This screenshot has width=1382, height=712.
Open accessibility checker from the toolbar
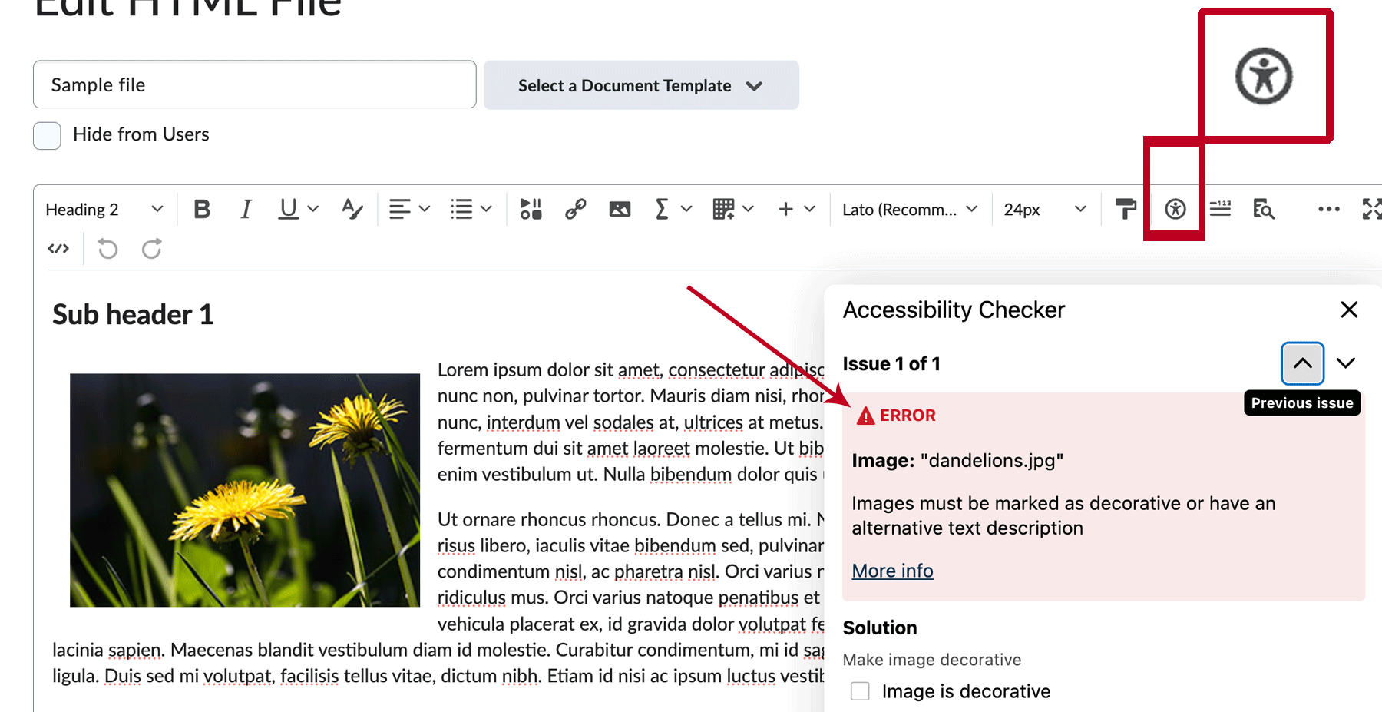click(1175, 209)
